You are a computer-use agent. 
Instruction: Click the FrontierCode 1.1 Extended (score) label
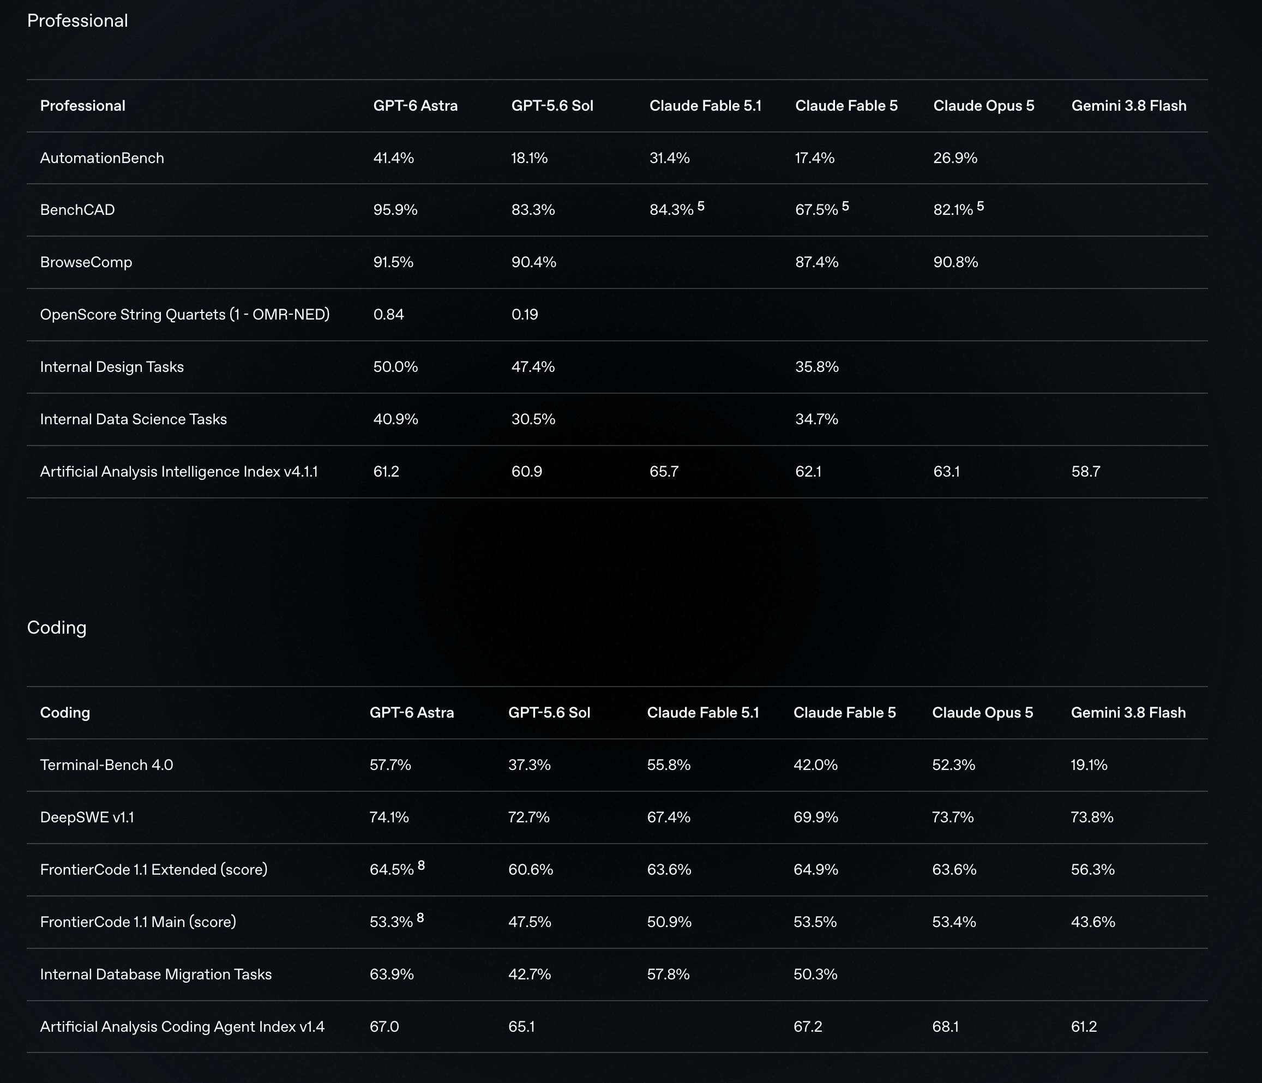154,869
